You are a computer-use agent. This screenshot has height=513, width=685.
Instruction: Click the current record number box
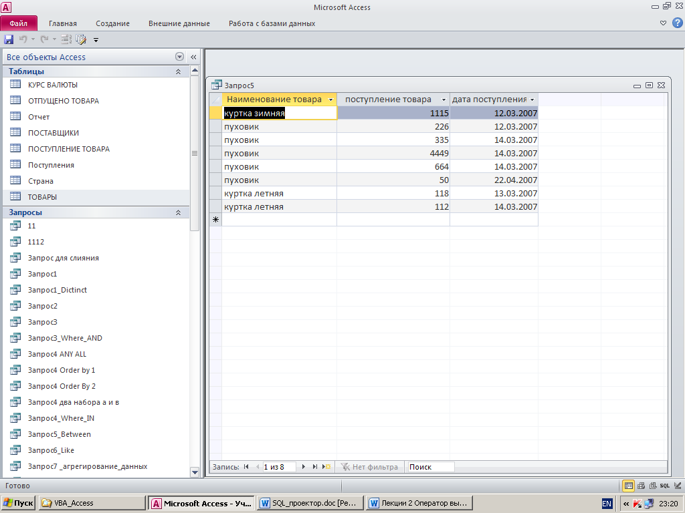point(279,467)
